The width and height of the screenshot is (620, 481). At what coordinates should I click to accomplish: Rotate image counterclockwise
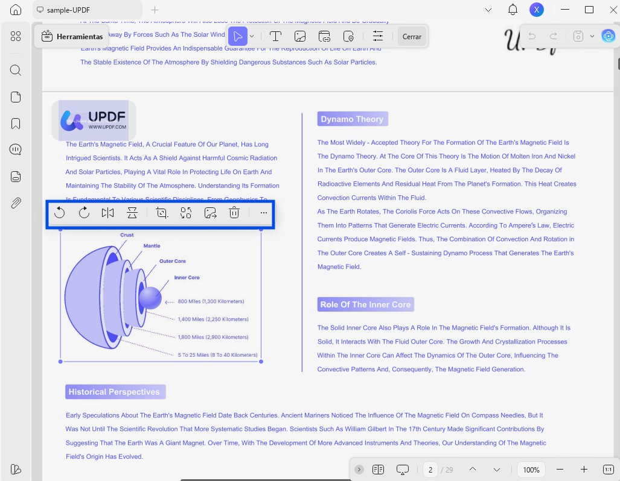tap(59, 213)
